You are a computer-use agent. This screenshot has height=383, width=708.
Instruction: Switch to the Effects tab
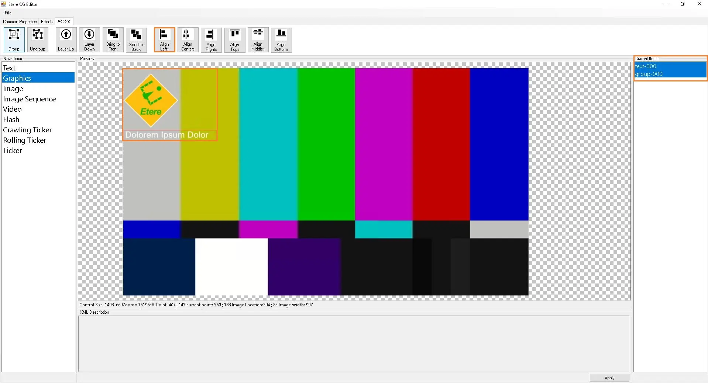point(47,22)
